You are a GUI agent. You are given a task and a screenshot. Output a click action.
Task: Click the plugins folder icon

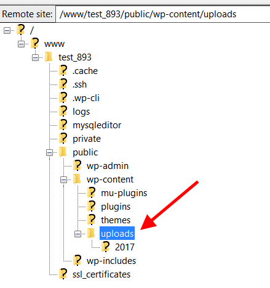92,206
